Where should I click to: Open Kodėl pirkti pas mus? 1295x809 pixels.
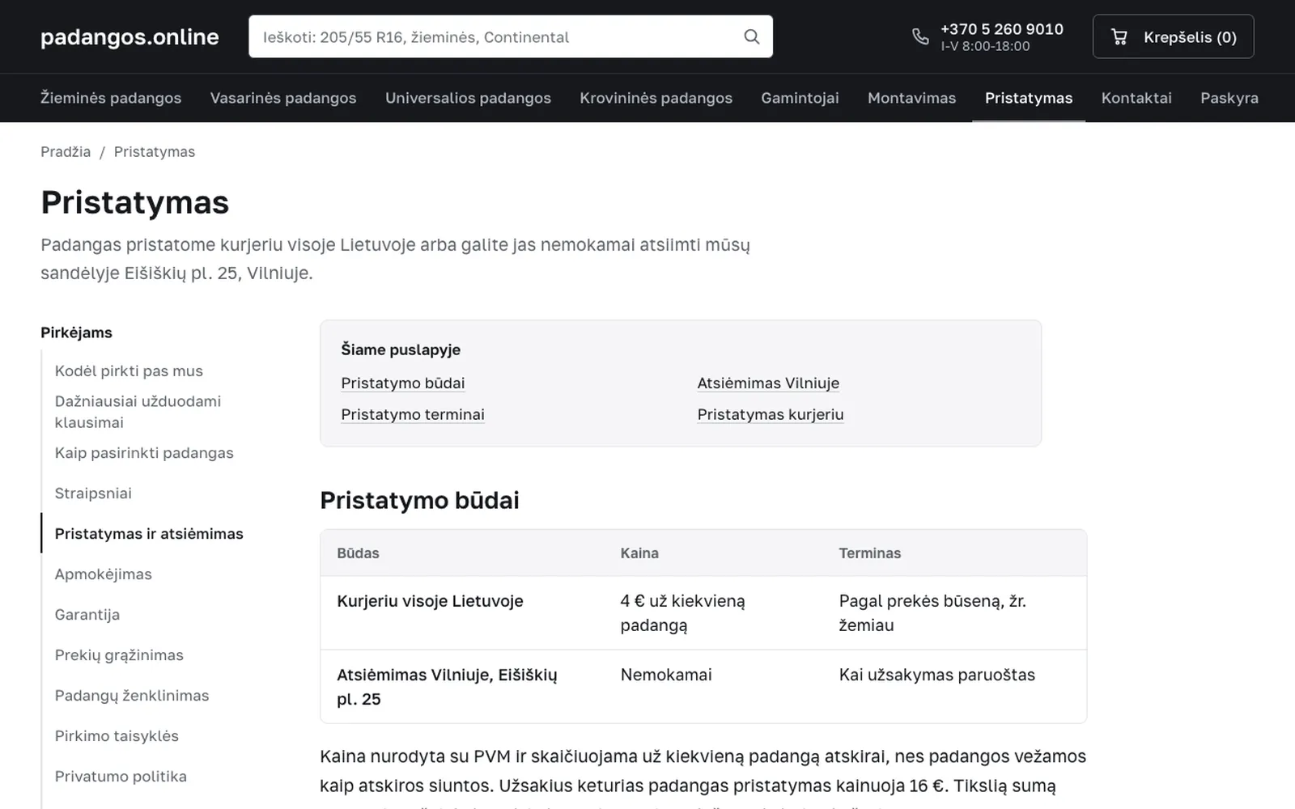click(x=129, y=371)
